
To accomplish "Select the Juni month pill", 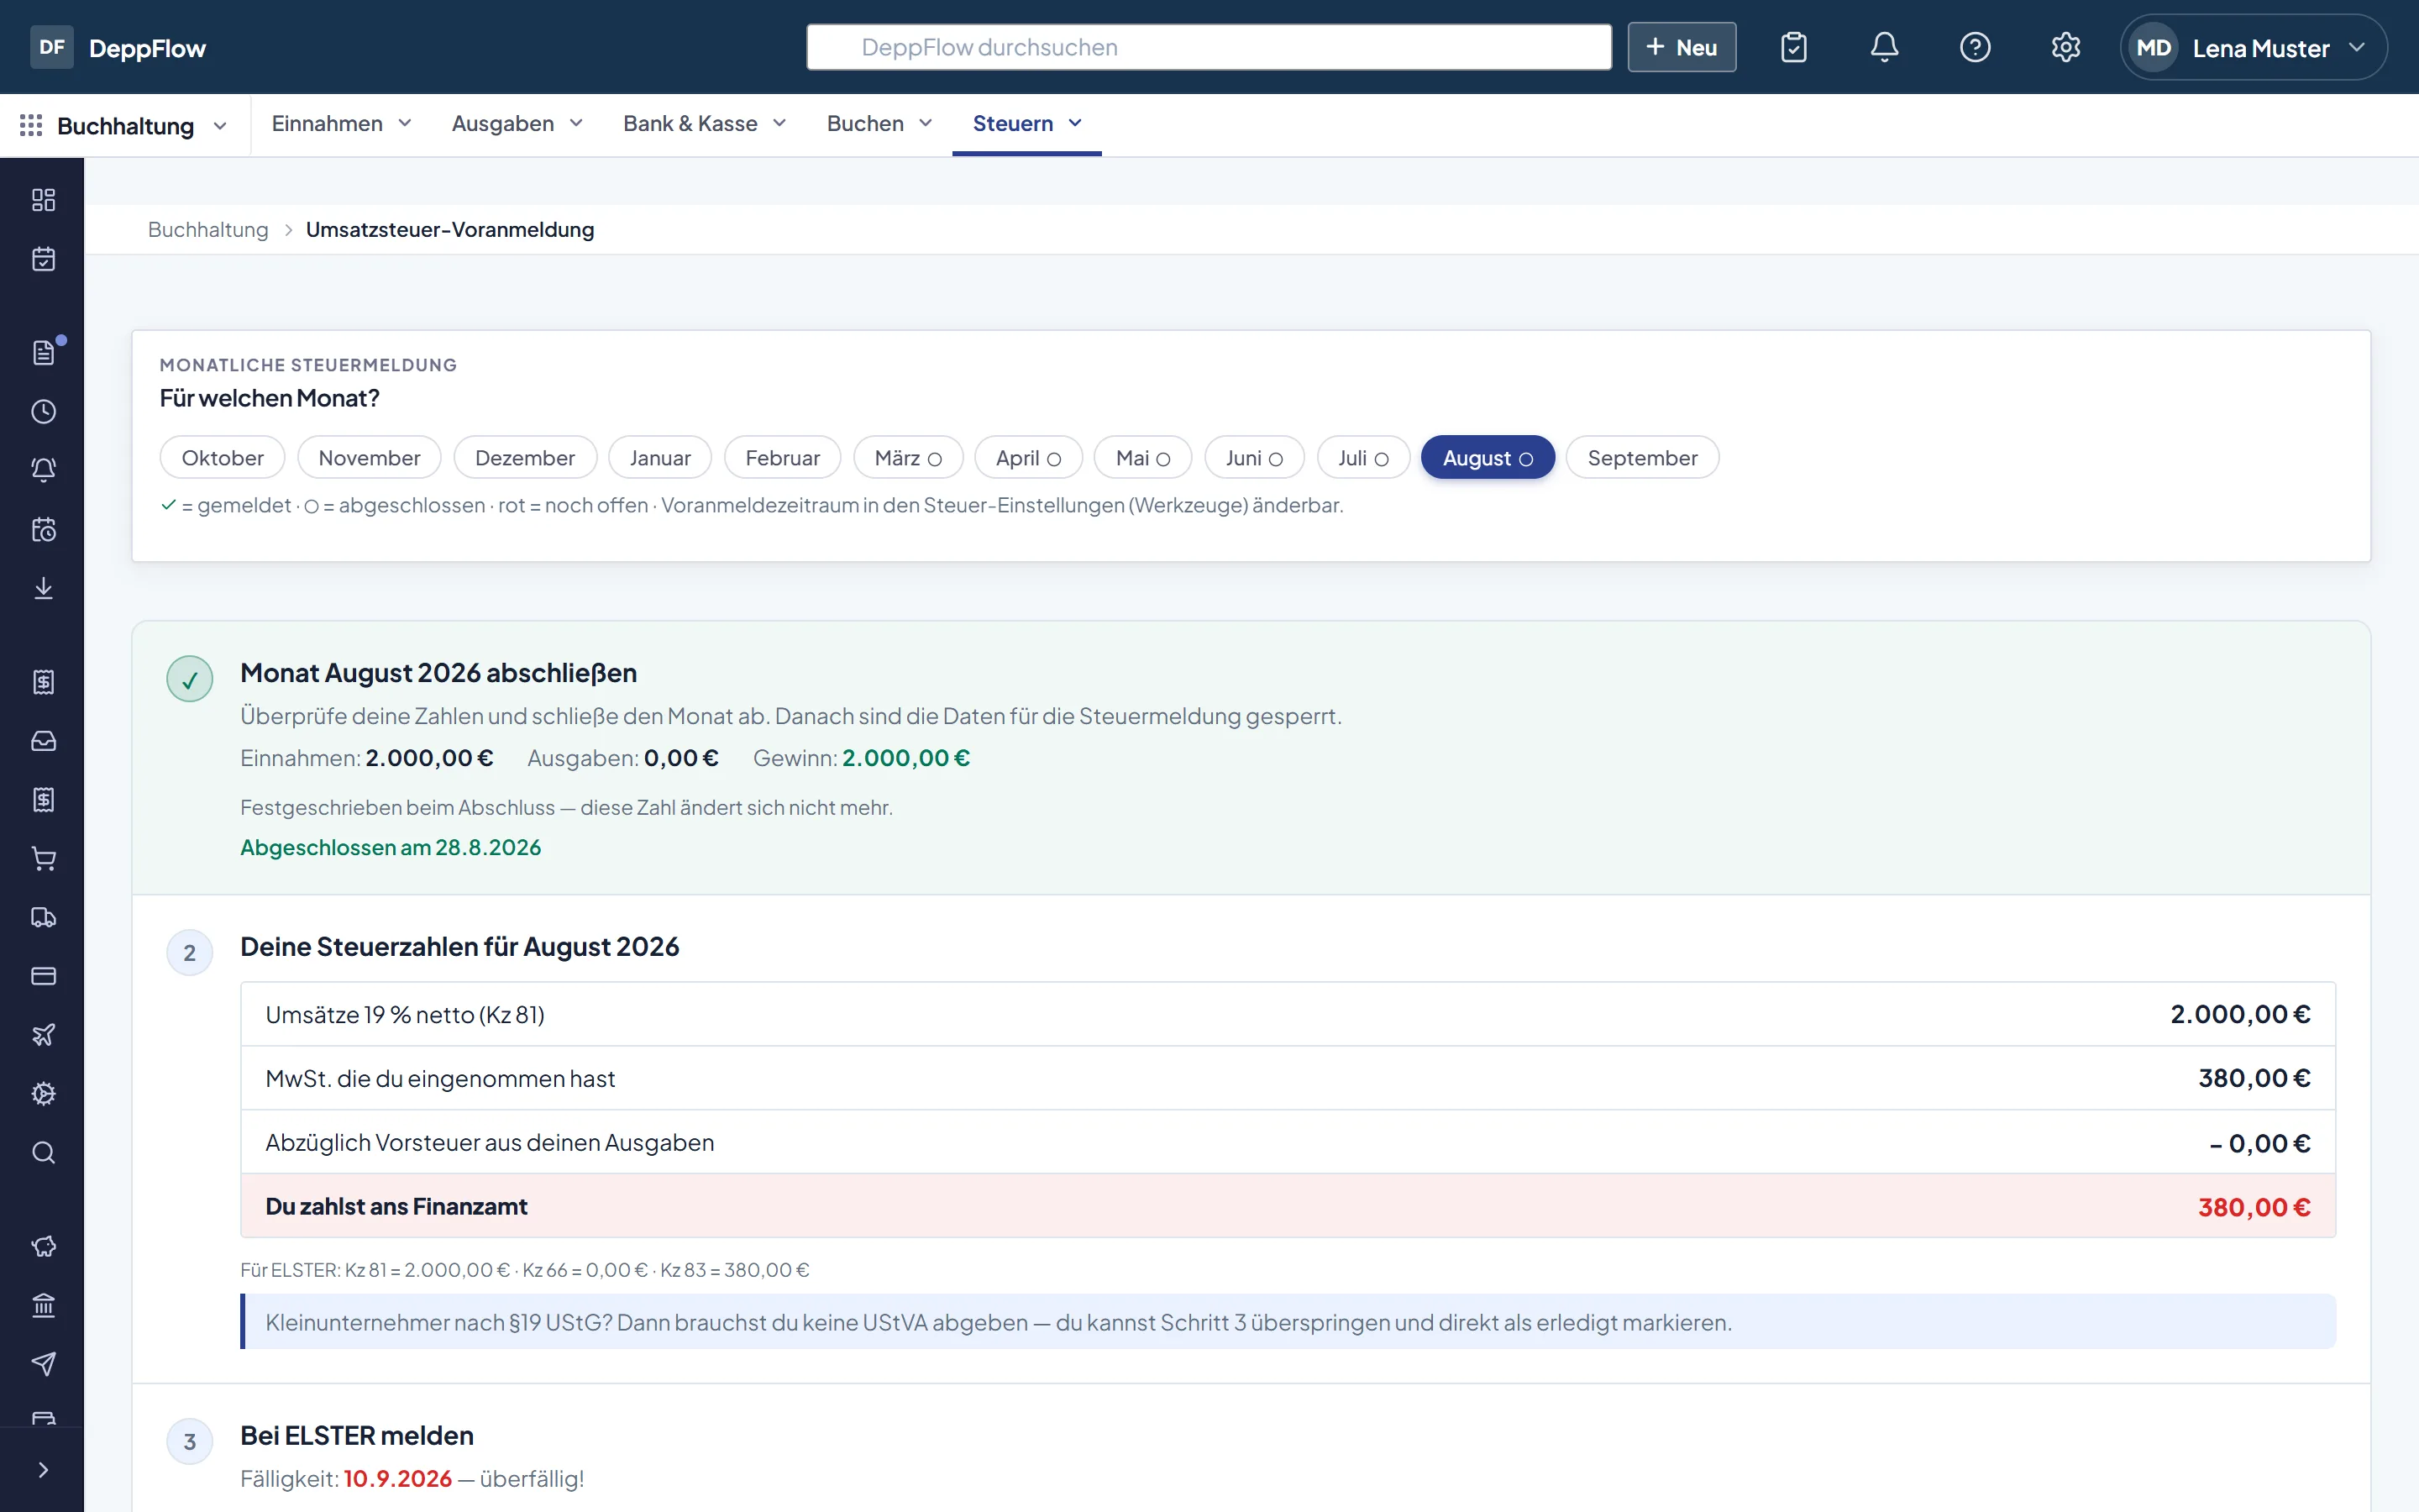I will click(1255, 458).
